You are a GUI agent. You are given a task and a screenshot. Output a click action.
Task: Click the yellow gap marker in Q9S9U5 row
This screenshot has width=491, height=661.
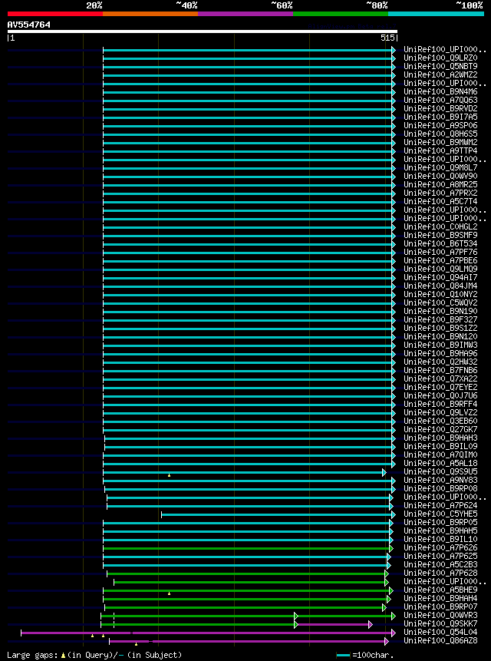pyautogui.click(x=169, y=475)
